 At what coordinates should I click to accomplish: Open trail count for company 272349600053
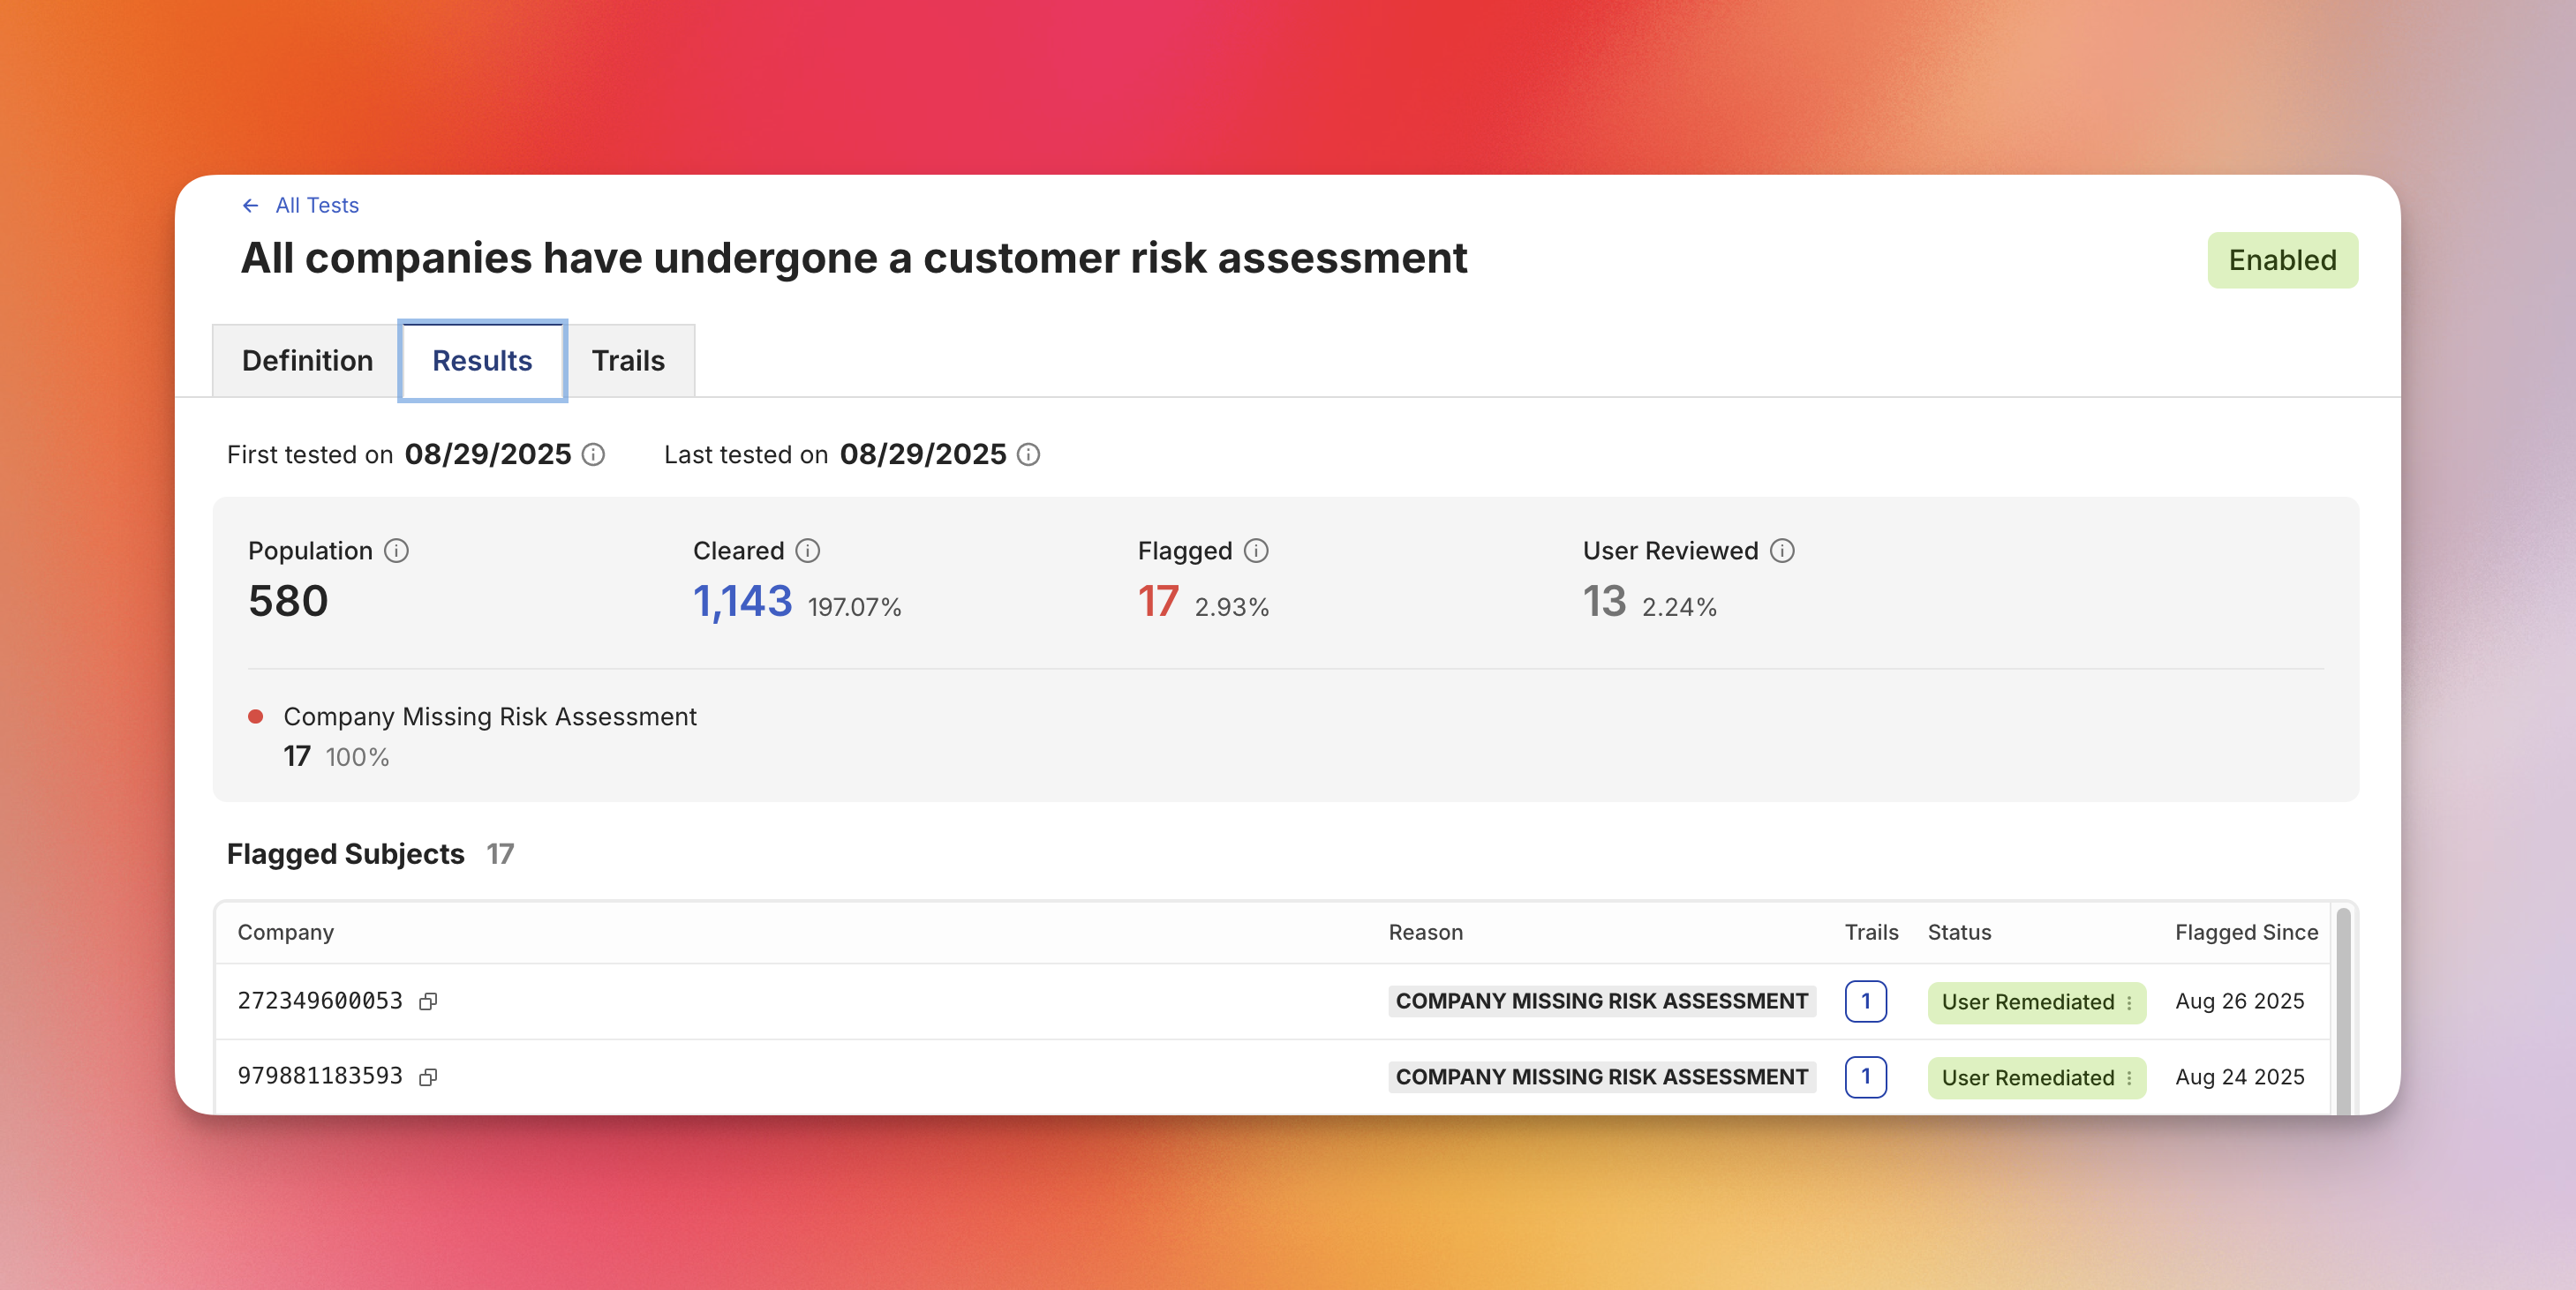coord(1865,1001)
